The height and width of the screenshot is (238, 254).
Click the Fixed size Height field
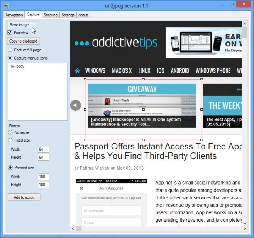(x=43, y=157)
